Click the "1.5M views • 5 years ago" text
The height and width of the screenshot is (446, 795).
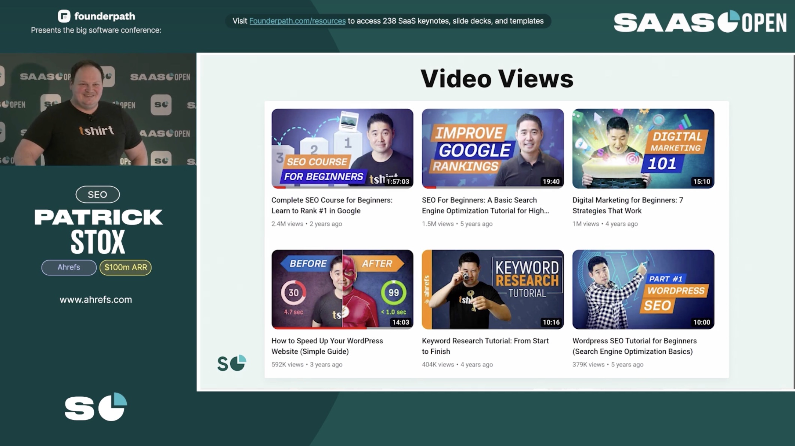(457, 224)
